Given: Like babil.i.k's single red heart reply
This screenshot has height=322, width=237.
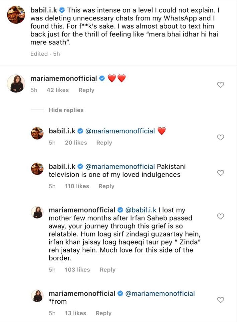Looking at the screenshot, I should pyautogui.click(x=220, y=137).
